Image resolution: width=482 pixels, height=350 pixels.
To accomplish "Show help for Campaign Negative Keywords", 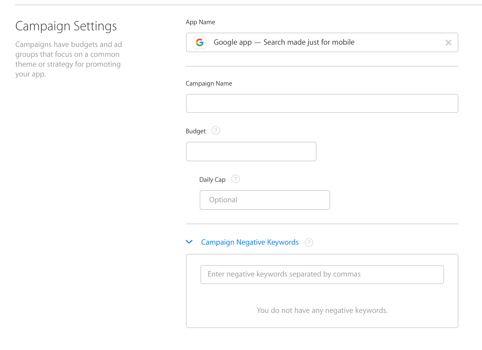I will tap(309, 242).
